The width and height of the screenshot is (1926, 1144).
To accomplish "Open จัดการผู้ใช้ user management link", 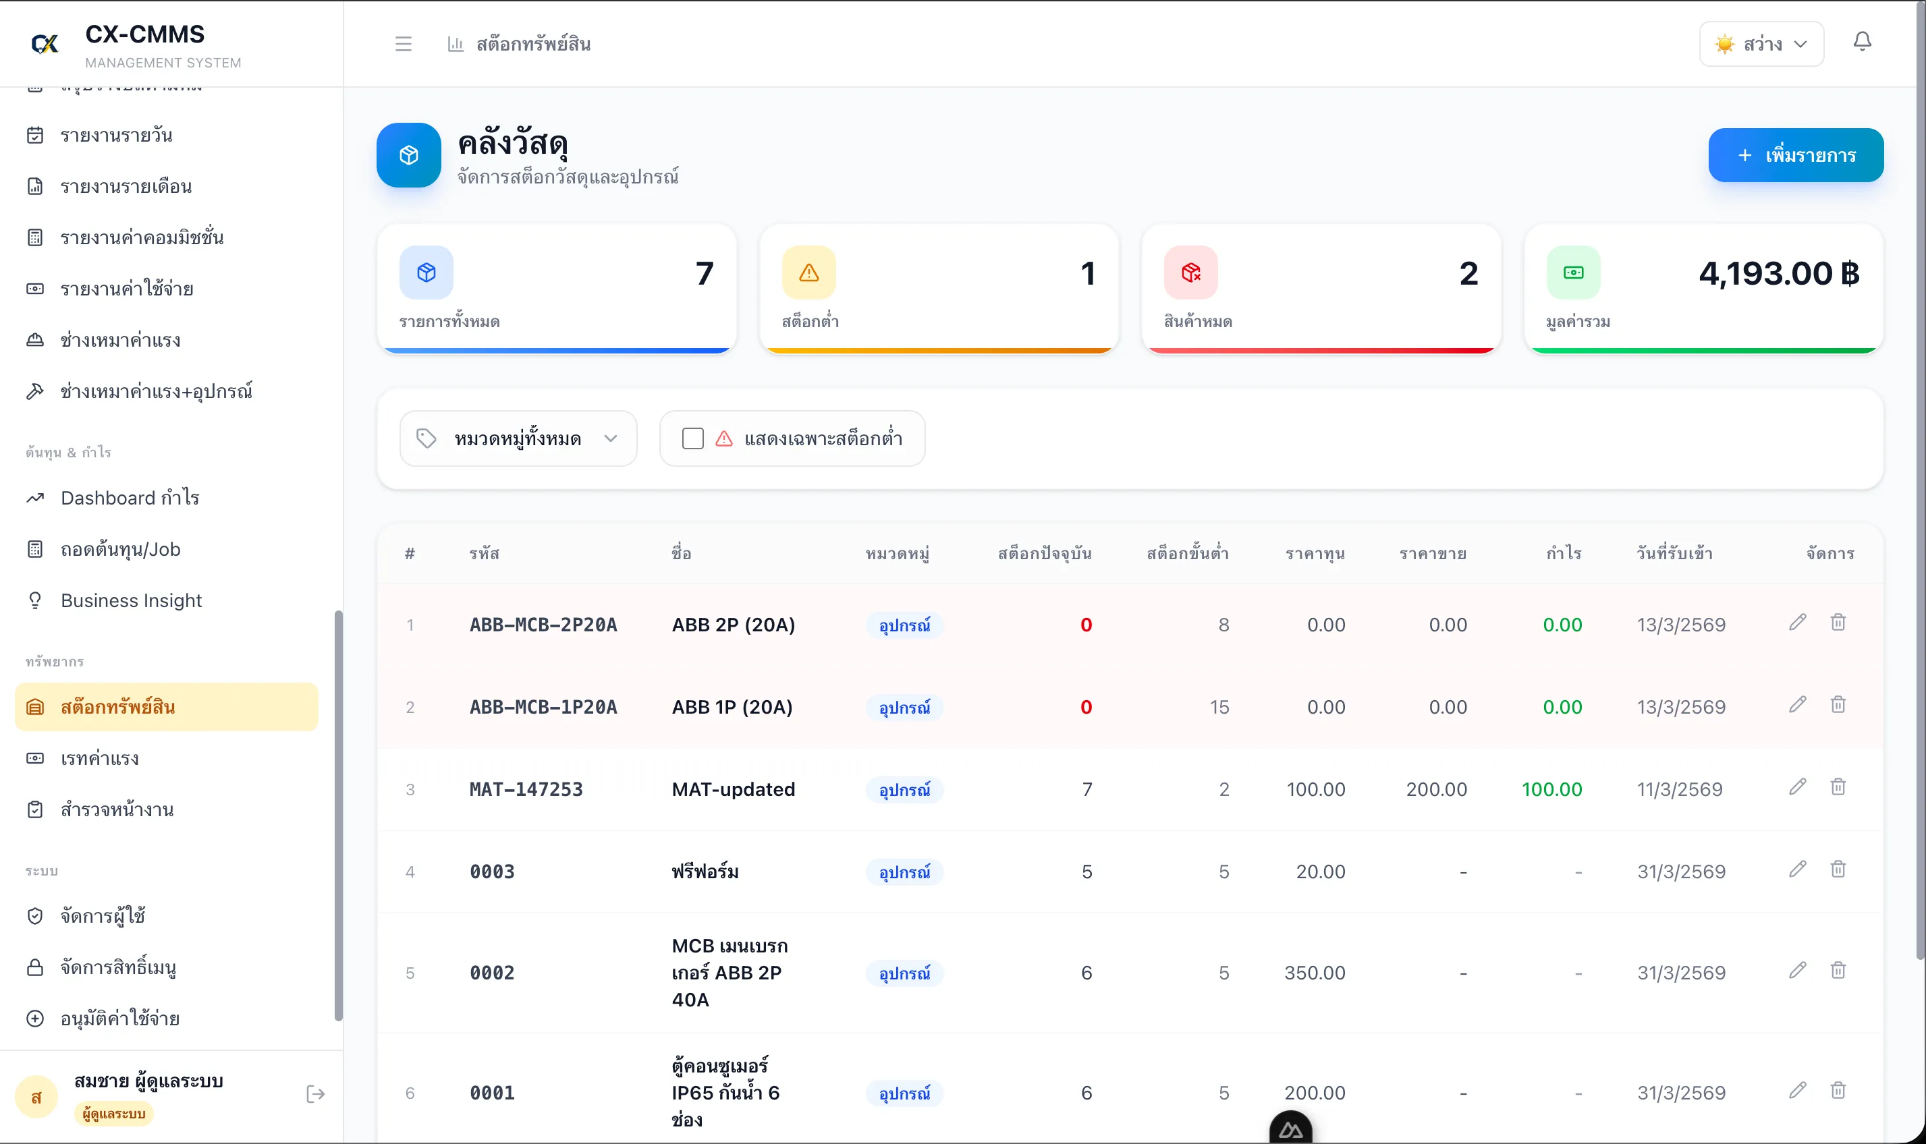I will point(103,916).
